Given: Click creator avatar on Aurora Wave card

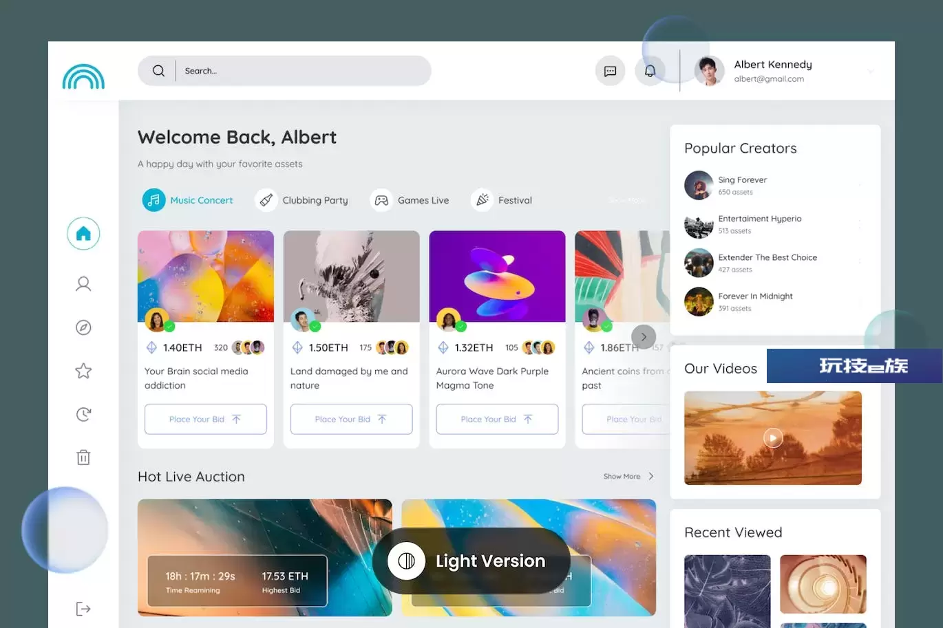Looking at the screenshot, I should coord(449,321).
